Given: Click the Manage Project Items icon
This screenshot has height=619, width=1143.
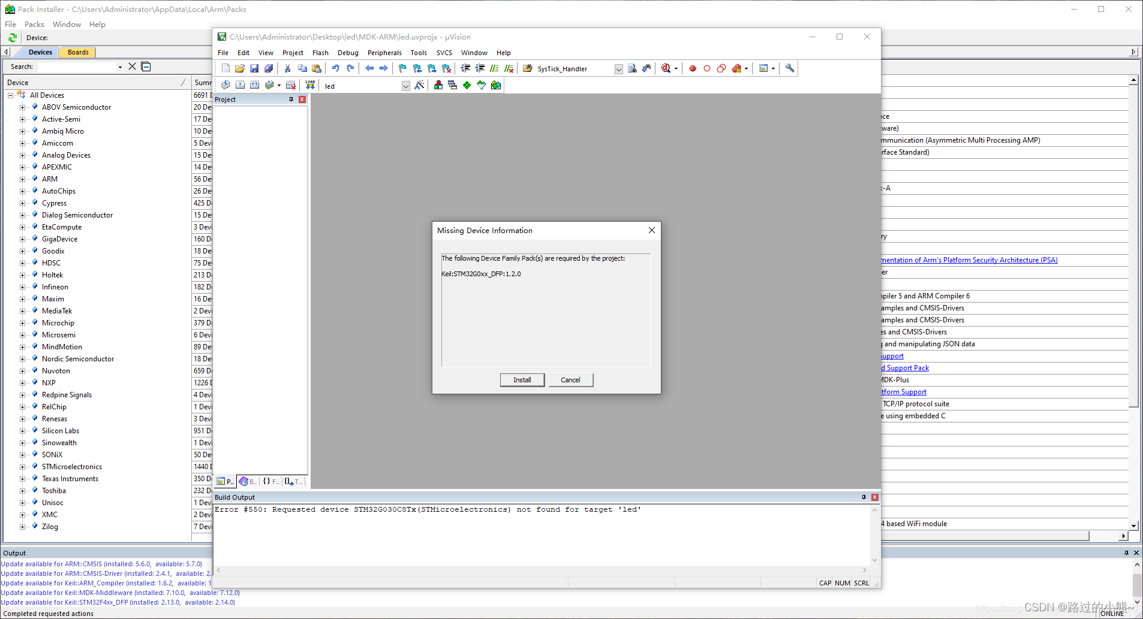Looking at the screenshot, I should (438, 85).
